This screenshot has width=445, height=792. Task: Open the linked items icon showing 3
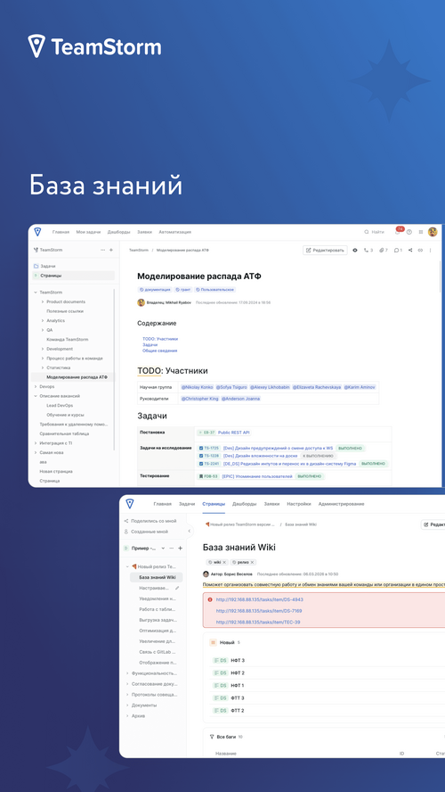[368, 250]
